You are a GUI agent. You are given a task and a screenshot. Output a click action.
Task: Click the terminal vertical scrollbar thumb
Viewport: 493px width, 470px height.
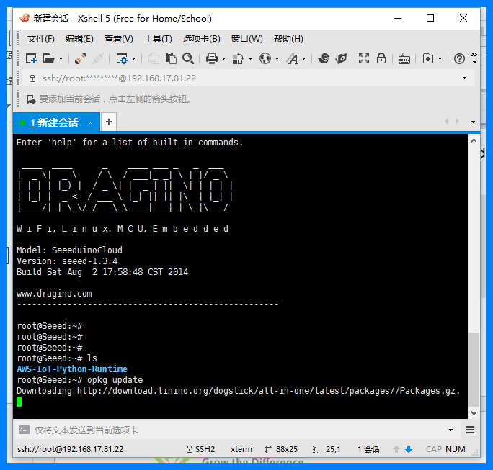(474, 369)
